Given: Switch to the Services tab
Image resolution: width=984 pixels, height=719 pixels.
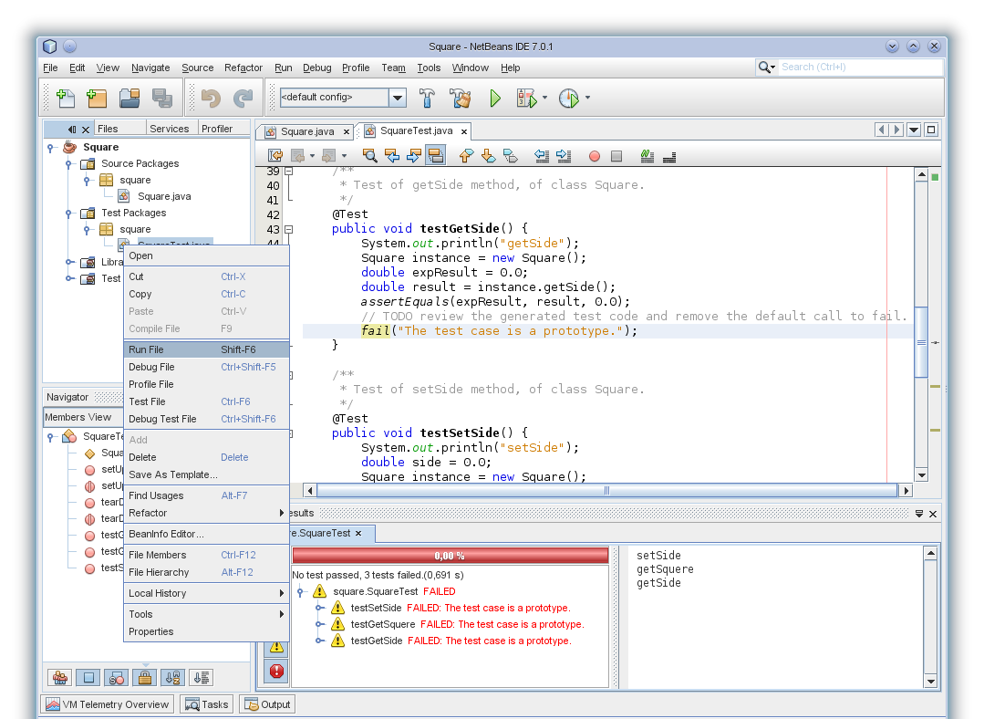Looking at the screenshot, I should click(x=169, y=129).
